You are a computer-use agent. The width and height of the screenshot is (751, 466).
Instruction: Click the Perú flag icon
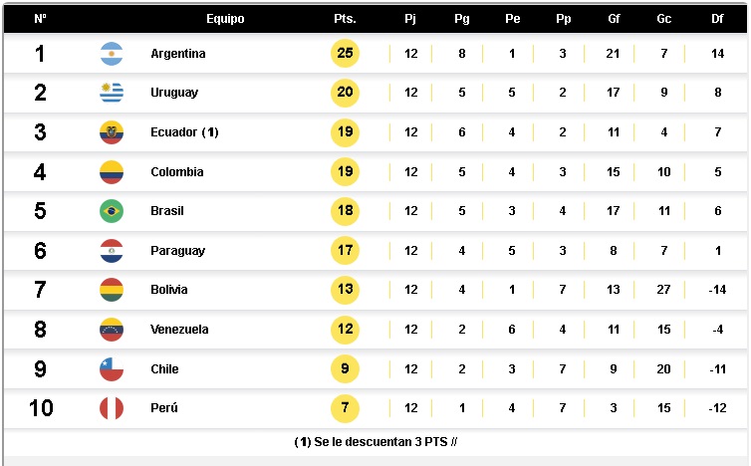click(112, 408)
